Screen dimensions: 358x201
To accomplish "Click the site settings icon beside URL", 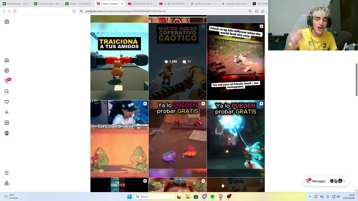I will [x=81, y=11].
